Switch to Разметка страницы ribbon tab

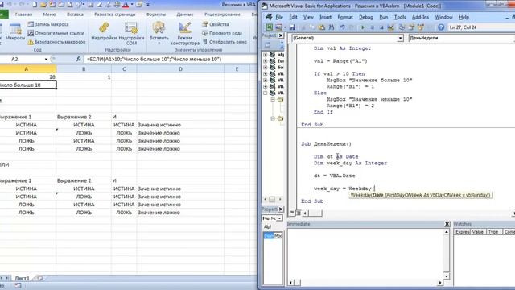(x=114, y=14)
